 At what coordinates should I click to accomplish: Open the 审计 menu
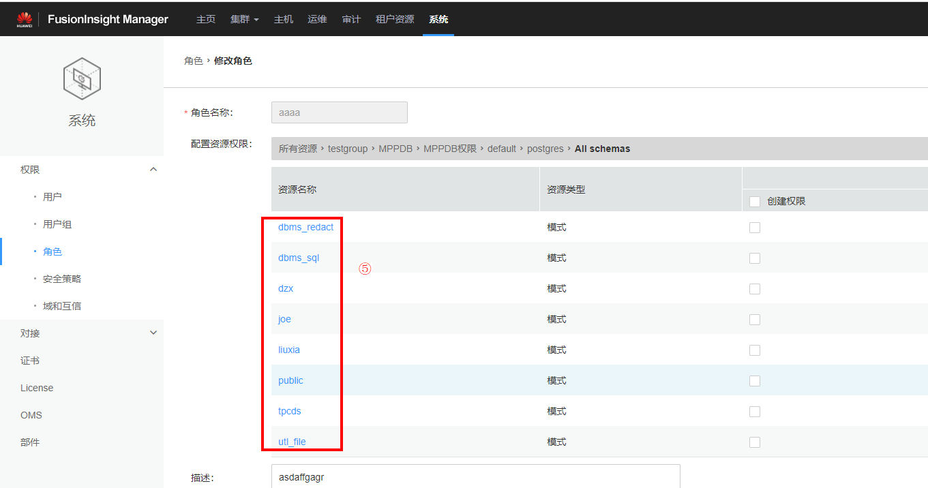(351, 19)
